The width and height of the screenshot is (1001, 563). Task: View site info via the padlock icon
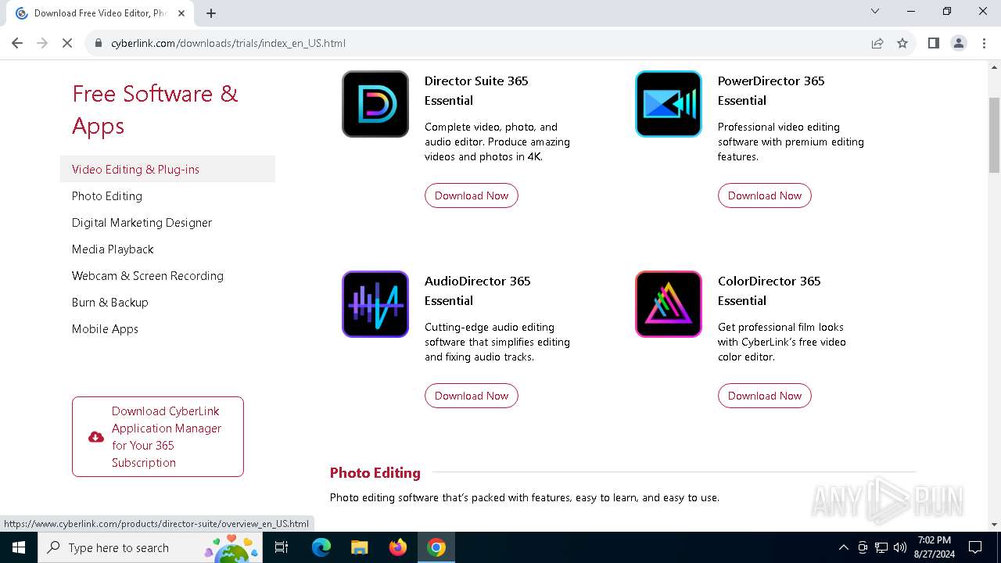coord(99,43)
